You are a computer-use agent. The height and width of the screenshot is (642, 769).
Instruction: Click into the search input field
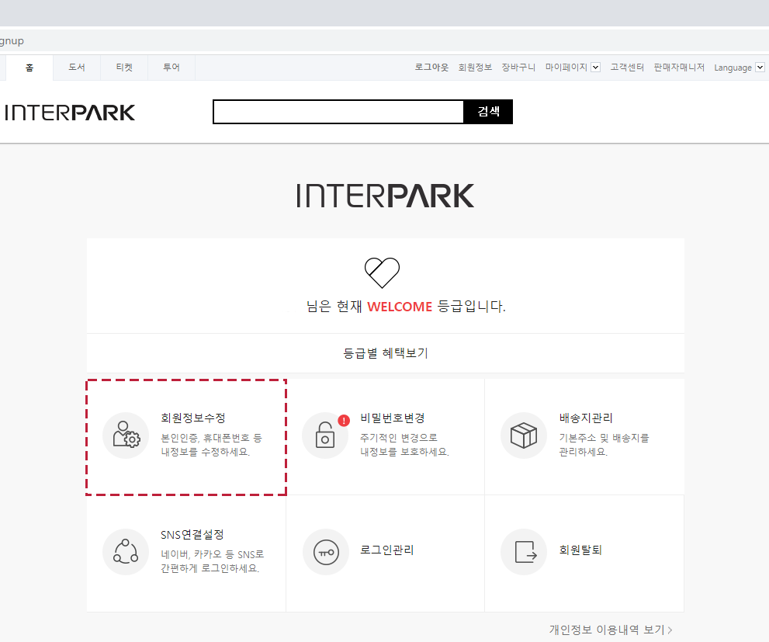pyautogui.click(x=338, y=112)
